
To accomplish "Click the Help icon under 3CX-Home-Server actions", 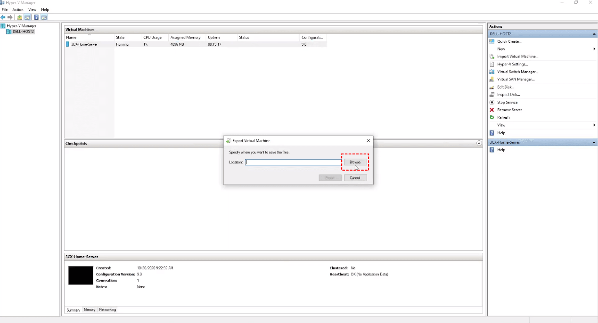I will click(492, 150).
